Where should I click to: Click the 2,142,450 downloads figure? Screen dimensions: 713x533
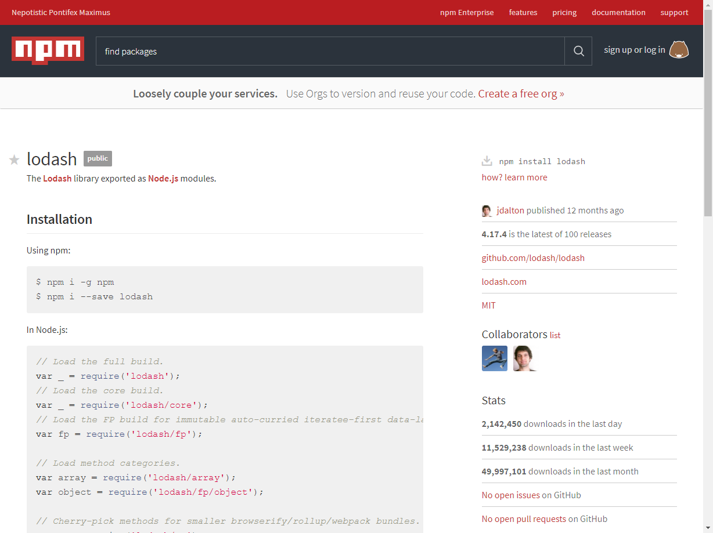point(502,424)
